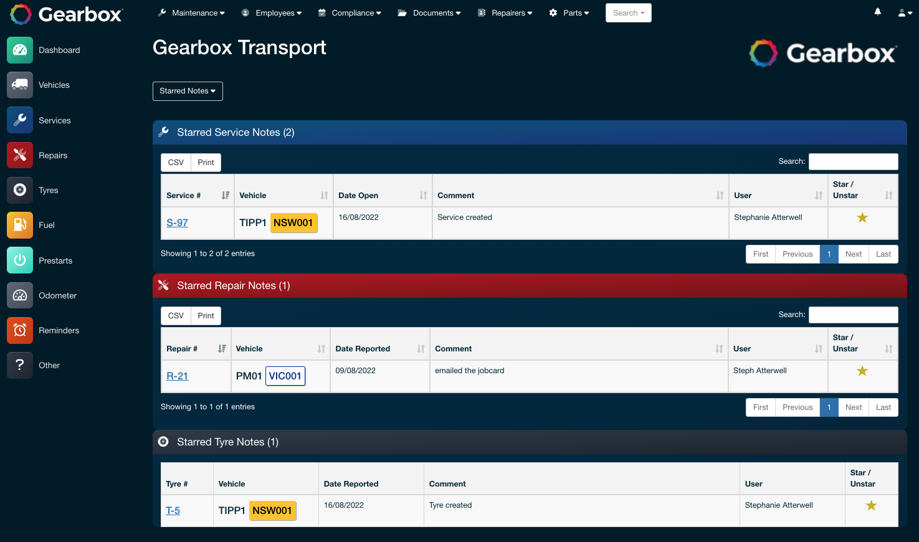Select page 1 in service notes pagination
The image size is (919, 542).
(x=829, y=254)
